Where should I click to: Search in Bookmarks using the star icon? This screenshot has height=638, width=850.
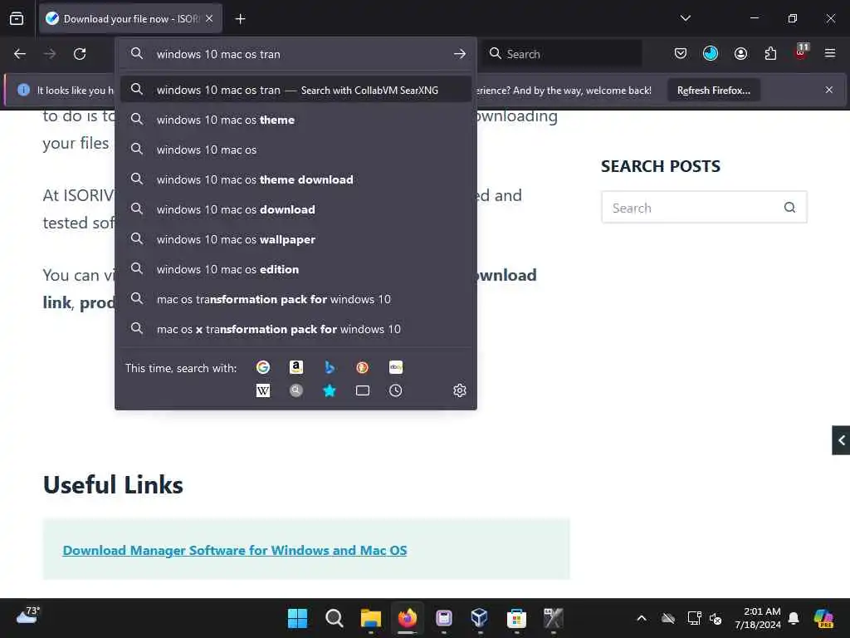[329, 390]
